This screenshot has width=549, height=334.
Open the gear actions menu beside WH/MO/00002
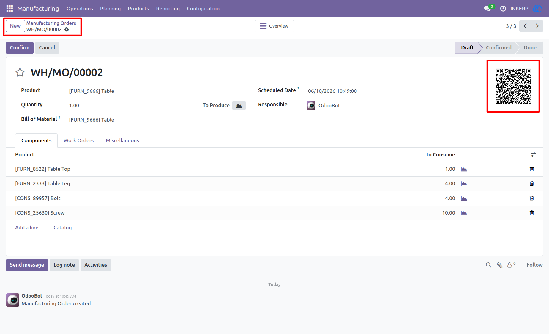click(67, 29)
